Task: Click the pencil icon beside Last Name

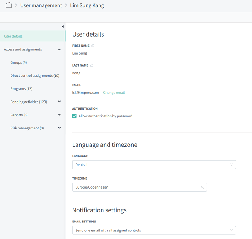Action: tap(91, 65)
